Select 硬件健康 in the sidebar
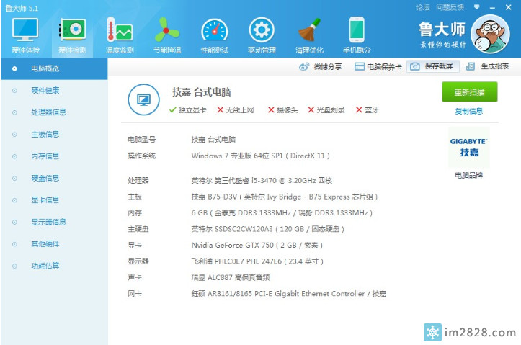Image resolution: width=521 pixels, height=345 pixels. tap(45, 91)
